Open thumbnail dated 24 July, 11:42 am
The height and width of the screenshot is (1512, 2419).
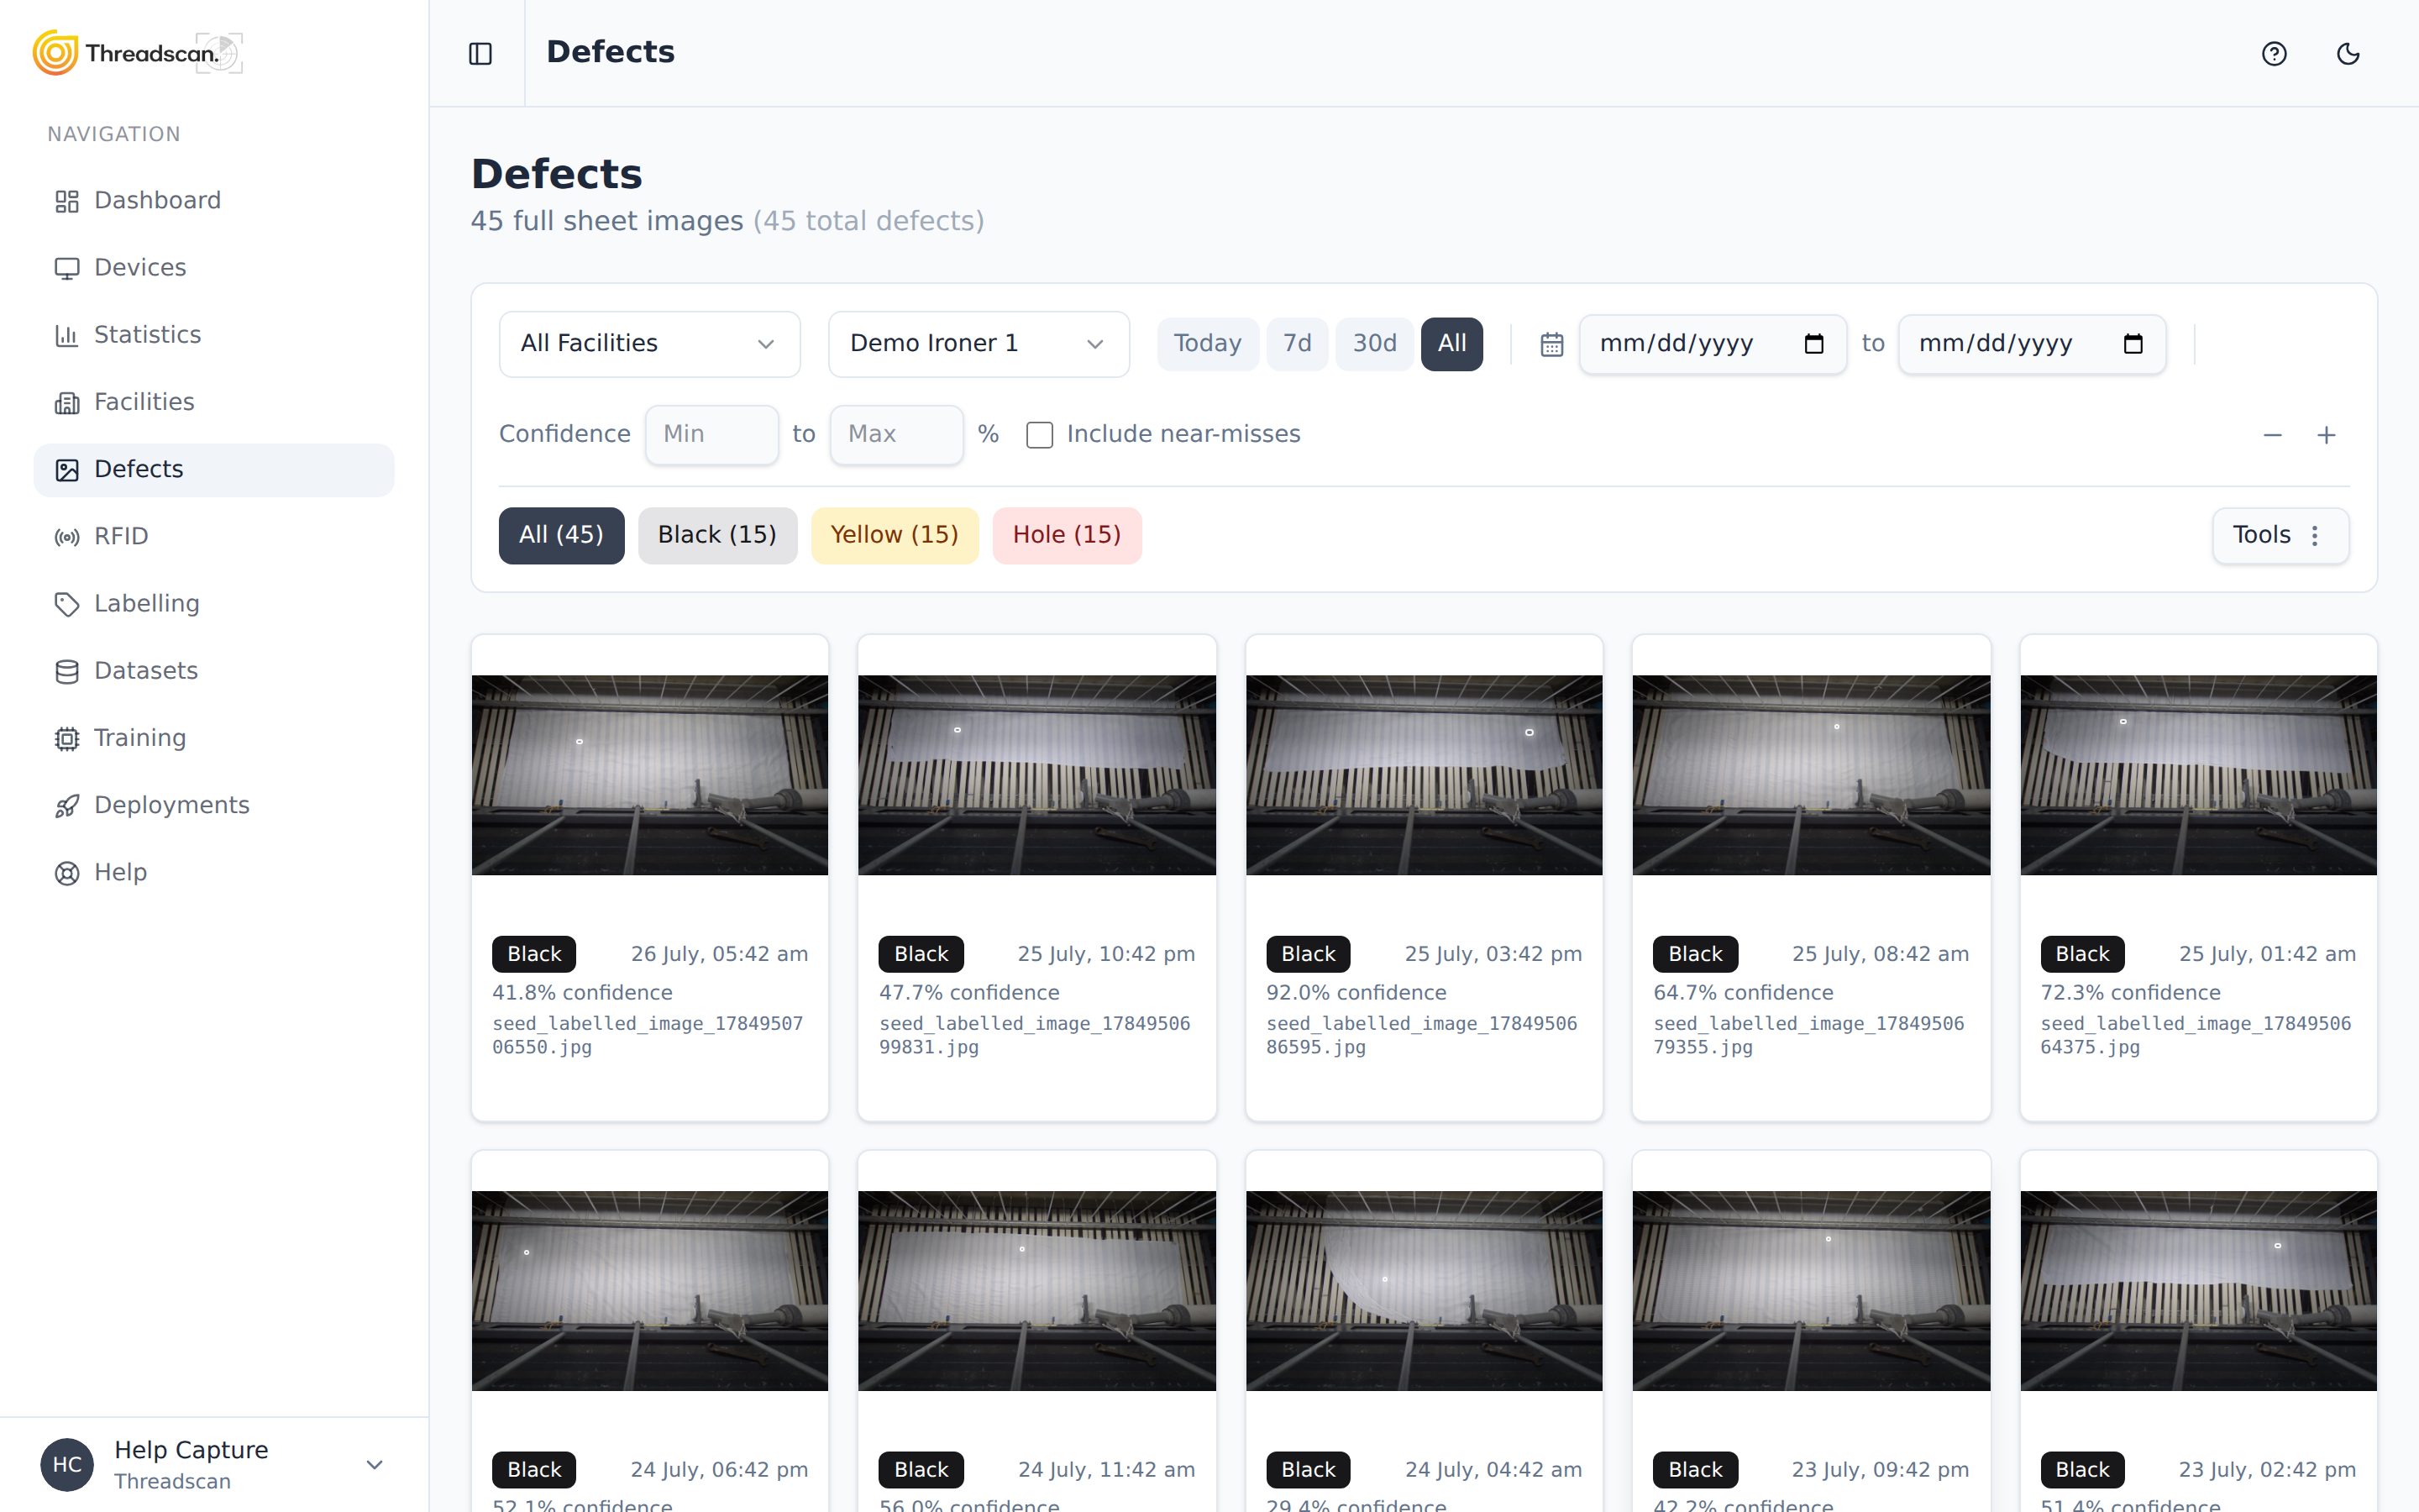click(1036, 1291)
